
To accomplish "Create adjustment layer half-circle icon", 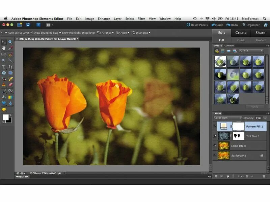I will 227,176.
